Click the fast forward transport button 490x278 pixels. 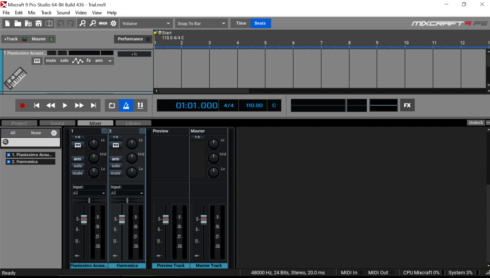[79, 106]
